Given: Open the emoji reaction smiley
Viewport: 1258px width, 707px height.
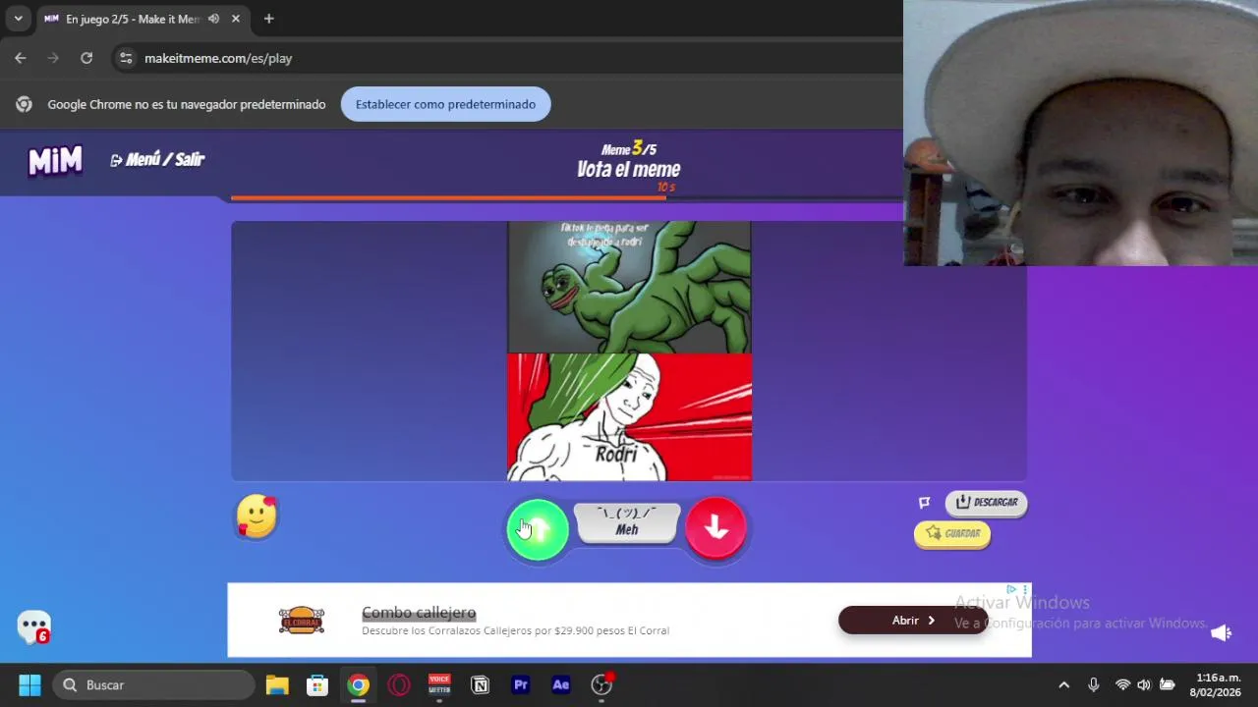Looking at the screenshot, I should pos(257,517).
